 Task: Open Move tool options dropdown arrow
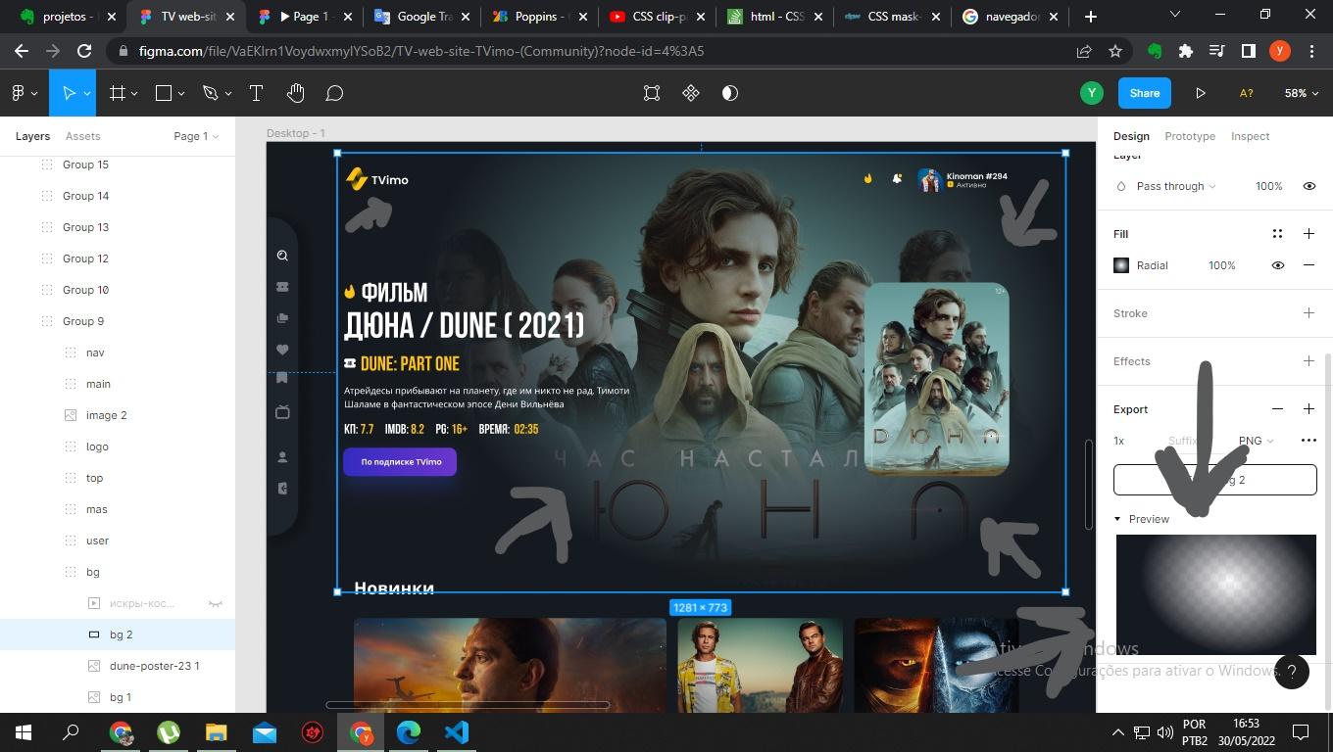(x=86, y=94)
